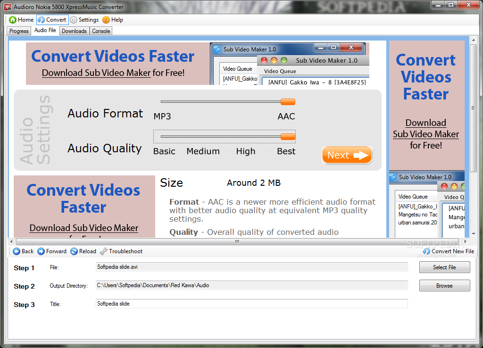Click the Title input field

(252, 304)
